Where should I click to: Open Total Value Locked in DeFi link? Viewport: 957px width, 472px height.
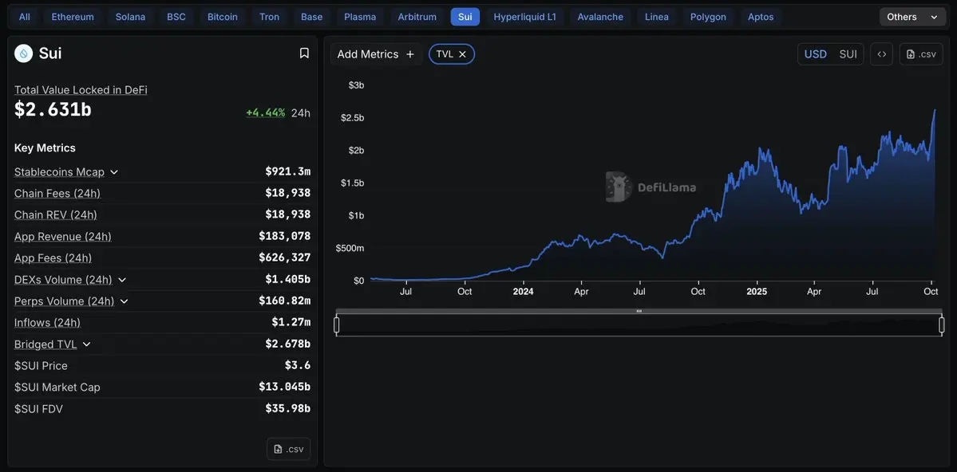(x=81, y=90)
